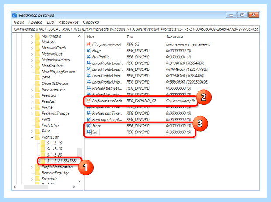Expand the NetworkList key
Screen dimensions: 271x202
pyautogui.click(x=32, y=54)
